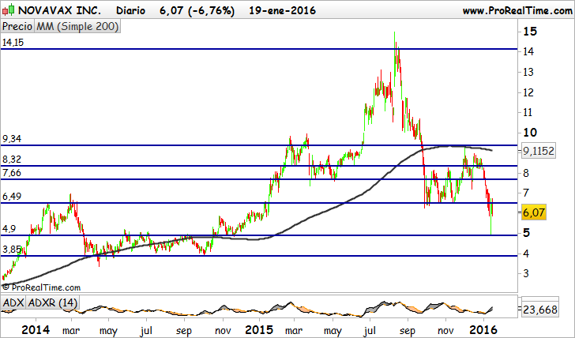Image resolution: width=575 pixels, height=338 pixels.
Task: Open the ADXR (14) indicator label
Action: (x=52, y=302)
